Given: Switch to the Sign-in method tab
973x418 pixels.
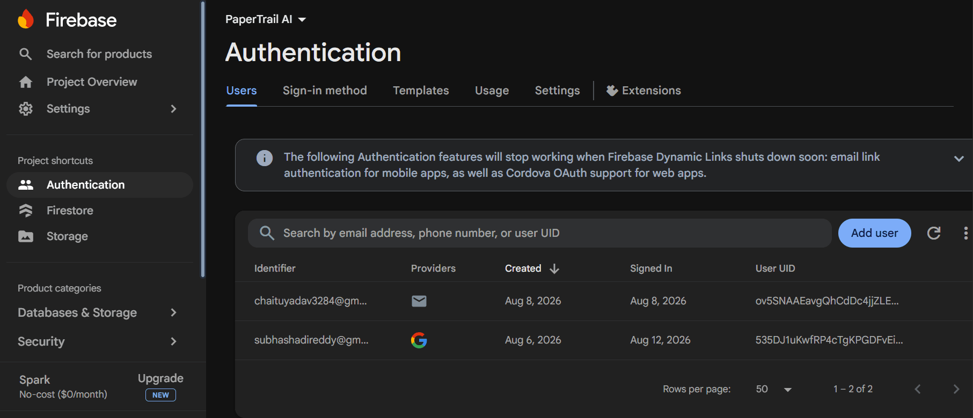Looking at the screenshot, I should pos(325,91).
